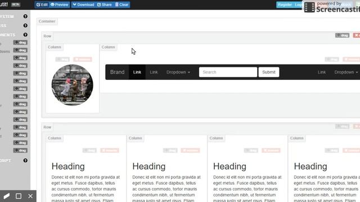The height and width of the screenshot is (202, 360).
Task: Click the Column label beside the mouse cursor
Action: pos(108,47)
